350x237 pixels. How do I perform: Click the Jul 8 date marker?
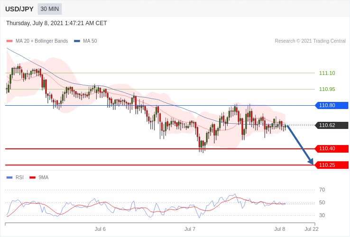(280, 229)
